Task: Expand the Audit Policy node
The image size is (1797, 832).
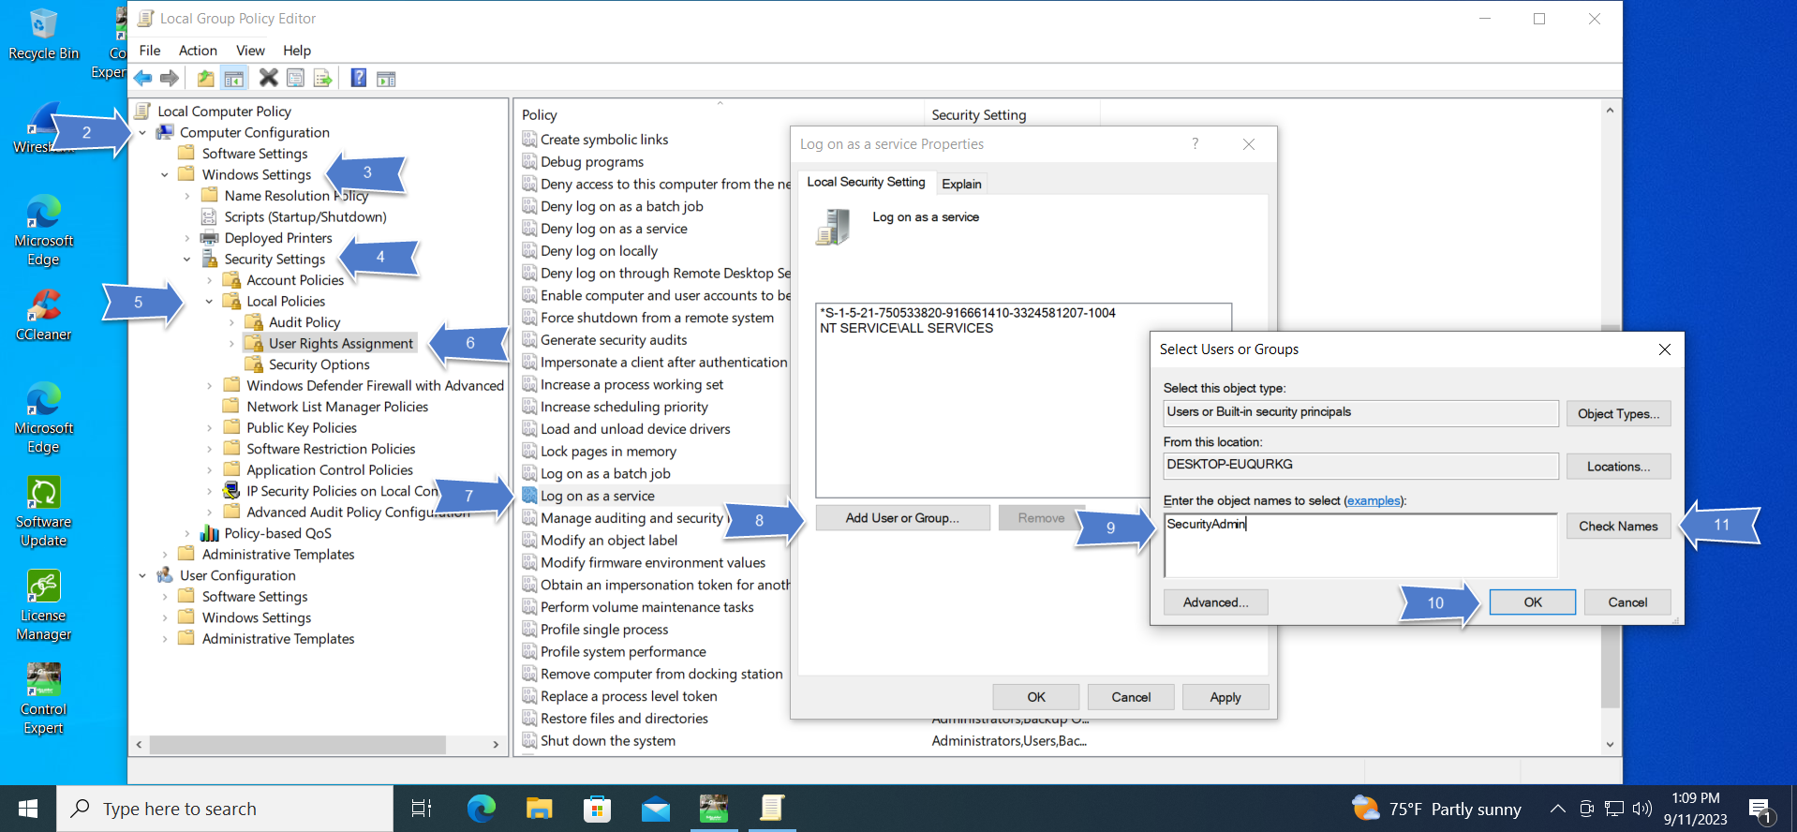Action: (x=231, y=322)
